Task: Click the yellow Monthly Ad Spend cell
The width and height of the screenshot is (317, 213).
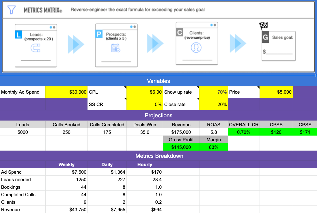Action: (66, 92)
